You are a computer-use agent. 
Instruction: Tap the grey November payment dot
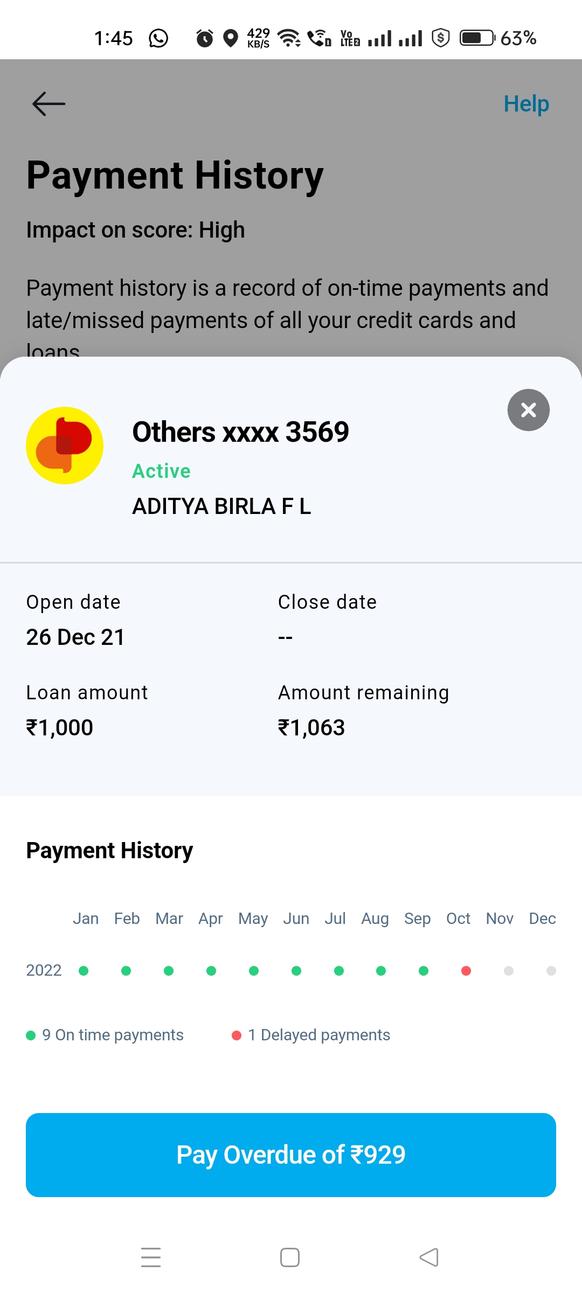click(508, 971)
